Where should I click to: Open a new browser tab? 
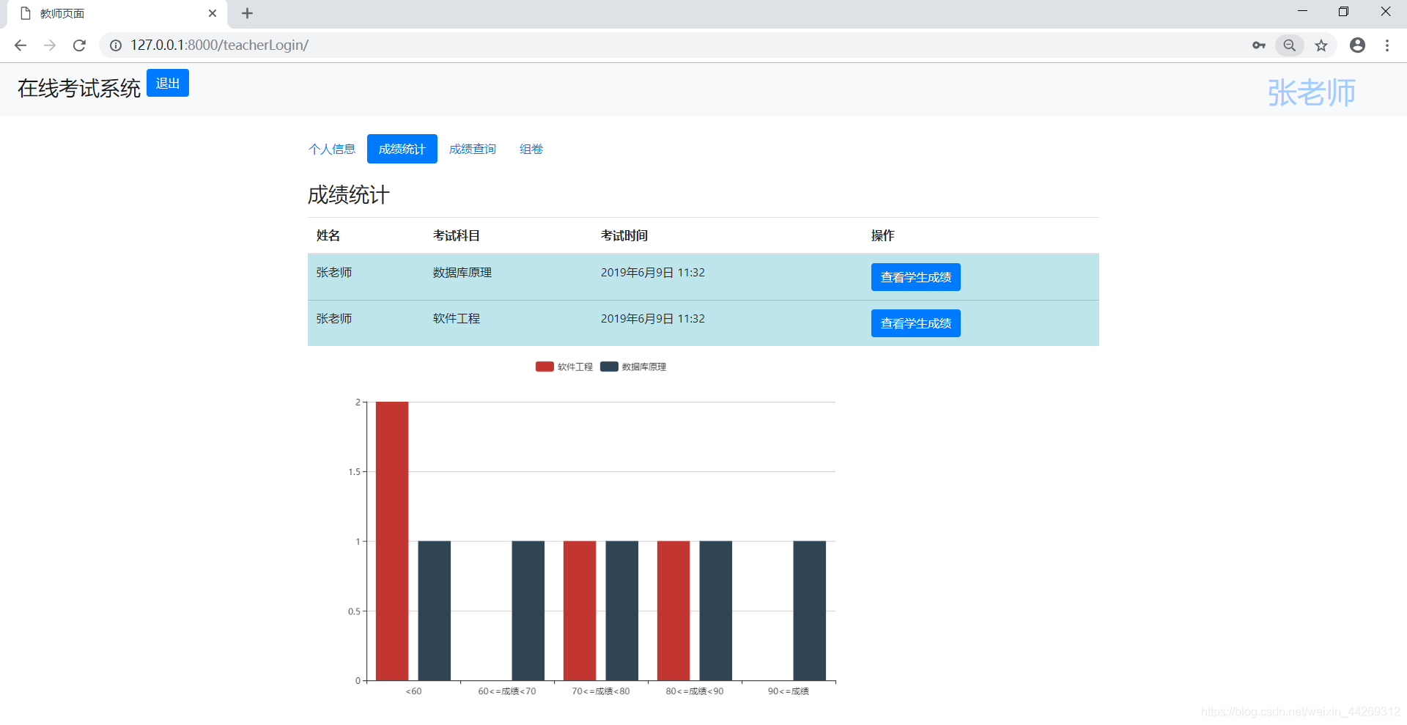click(247, 13)
